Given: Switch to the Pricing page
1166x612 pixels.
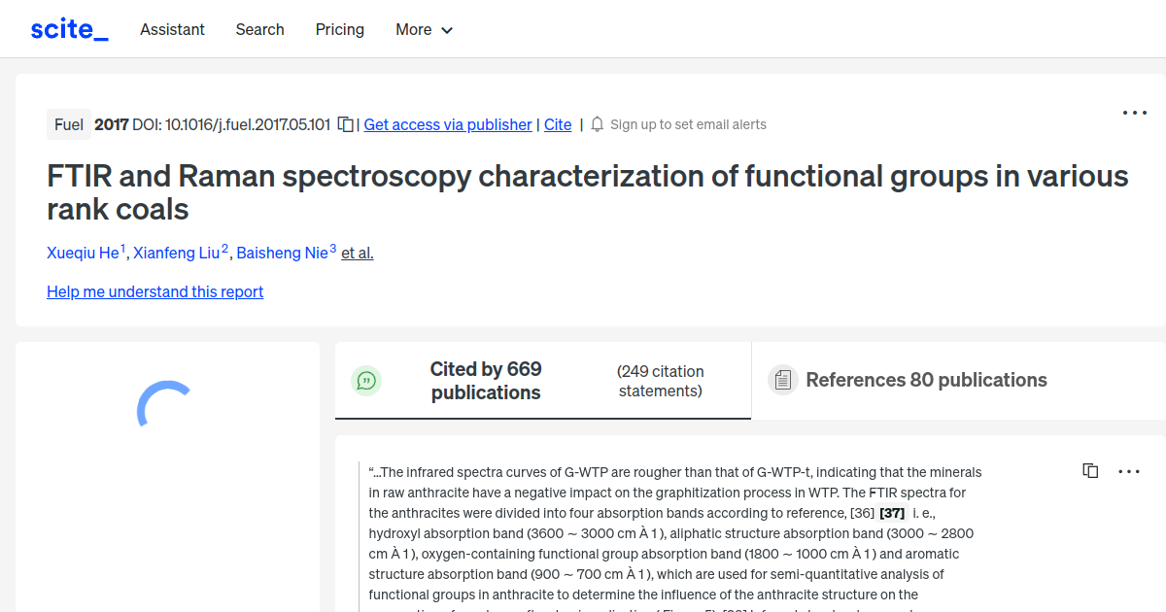Looking at the screenshot, I should [x=339, y=30].
